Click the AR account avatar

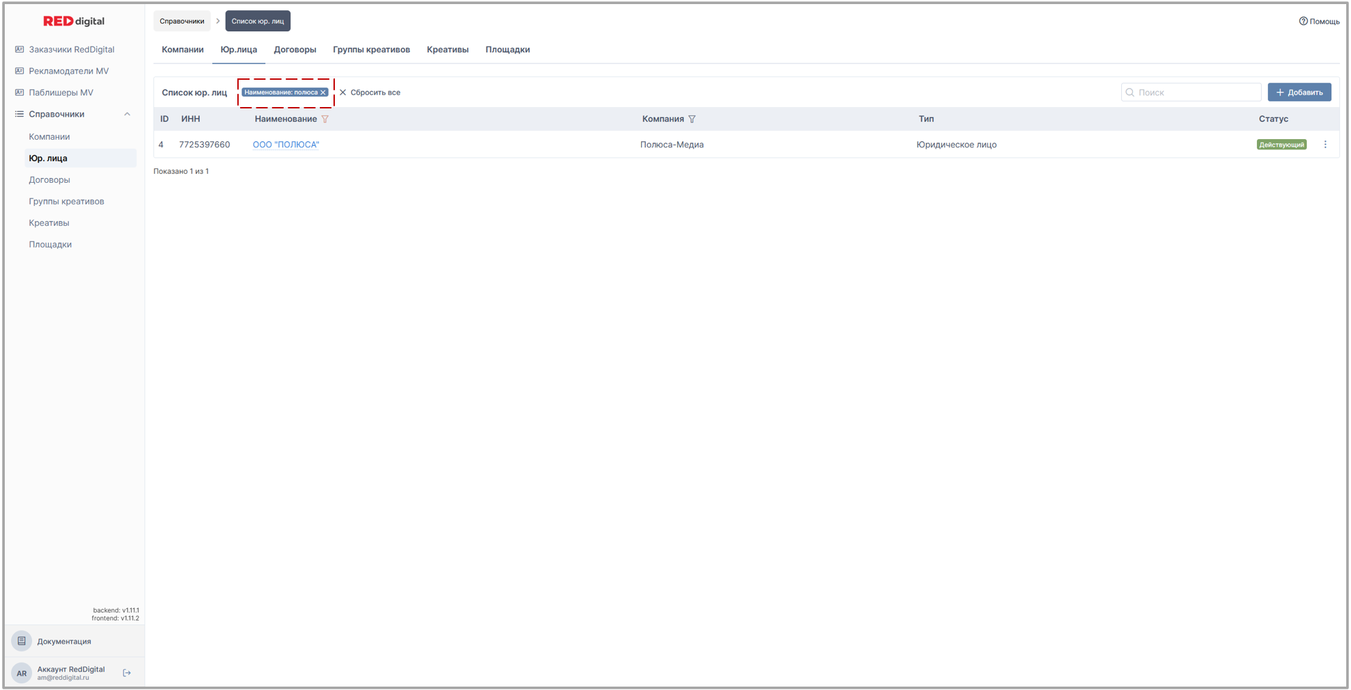pyautogui.click(x=22, y=673)
